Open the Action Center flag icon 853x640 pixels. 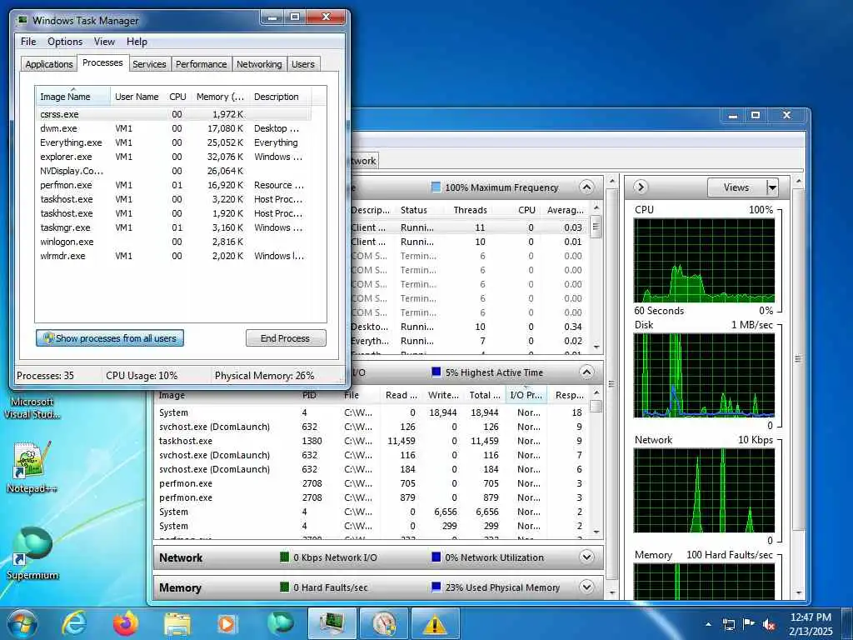pyautogui.click(x=749, y=624)
